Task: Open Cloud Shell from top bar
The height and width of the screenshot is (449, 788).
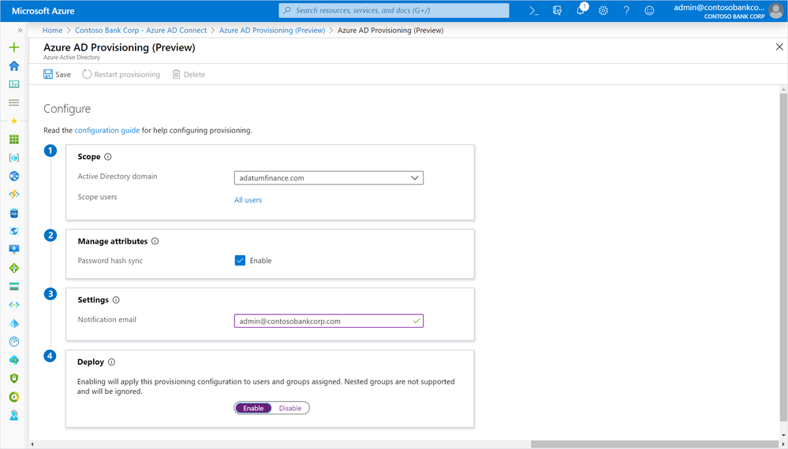Action: 534,10
